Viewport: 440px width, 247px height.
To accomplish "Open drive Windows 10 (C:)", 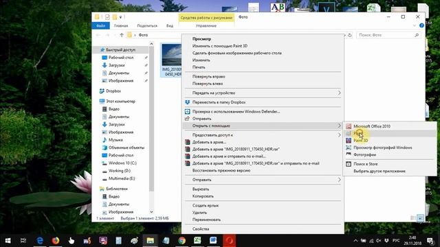I will [122, 163].
